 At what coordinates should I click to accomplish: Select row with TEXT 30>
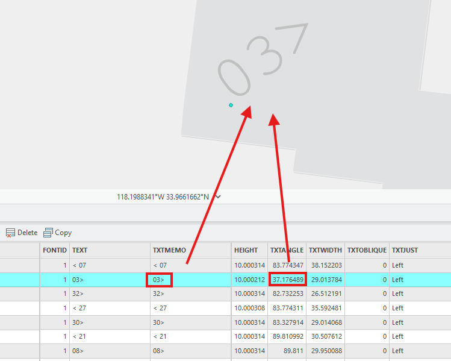[x=225, y=322]
